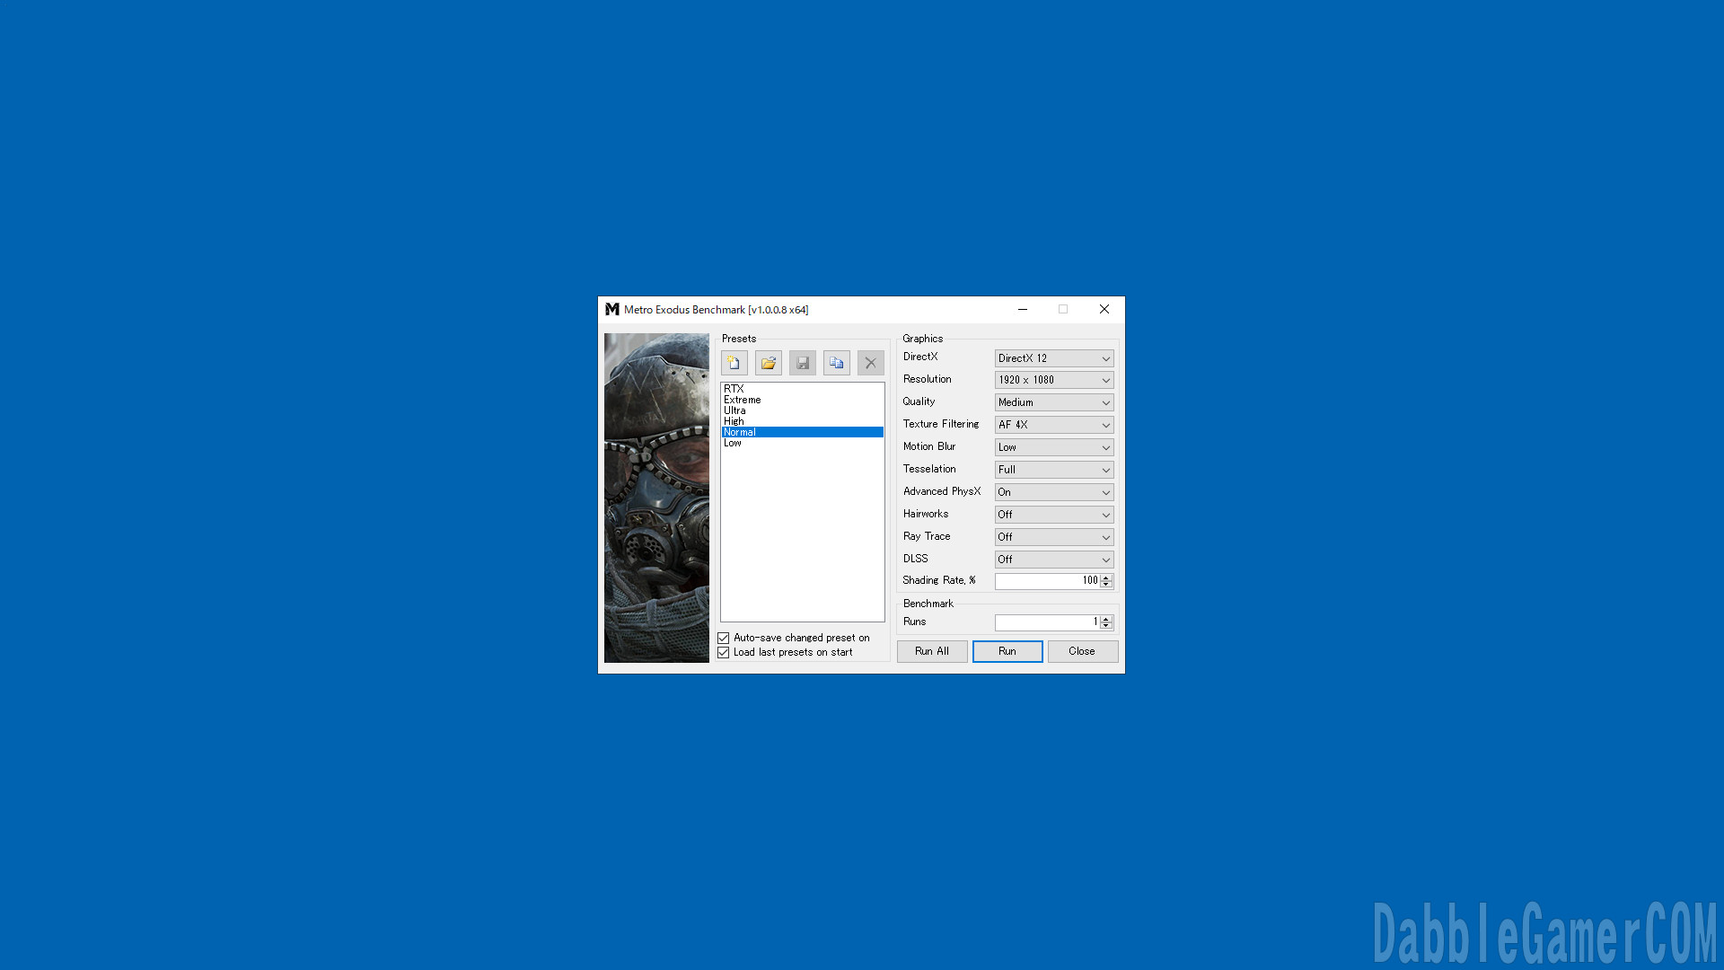Viewport: 1724px width, 970px height.
Task: Open the Ray Trace dropdown
Action: (1053, 537)
